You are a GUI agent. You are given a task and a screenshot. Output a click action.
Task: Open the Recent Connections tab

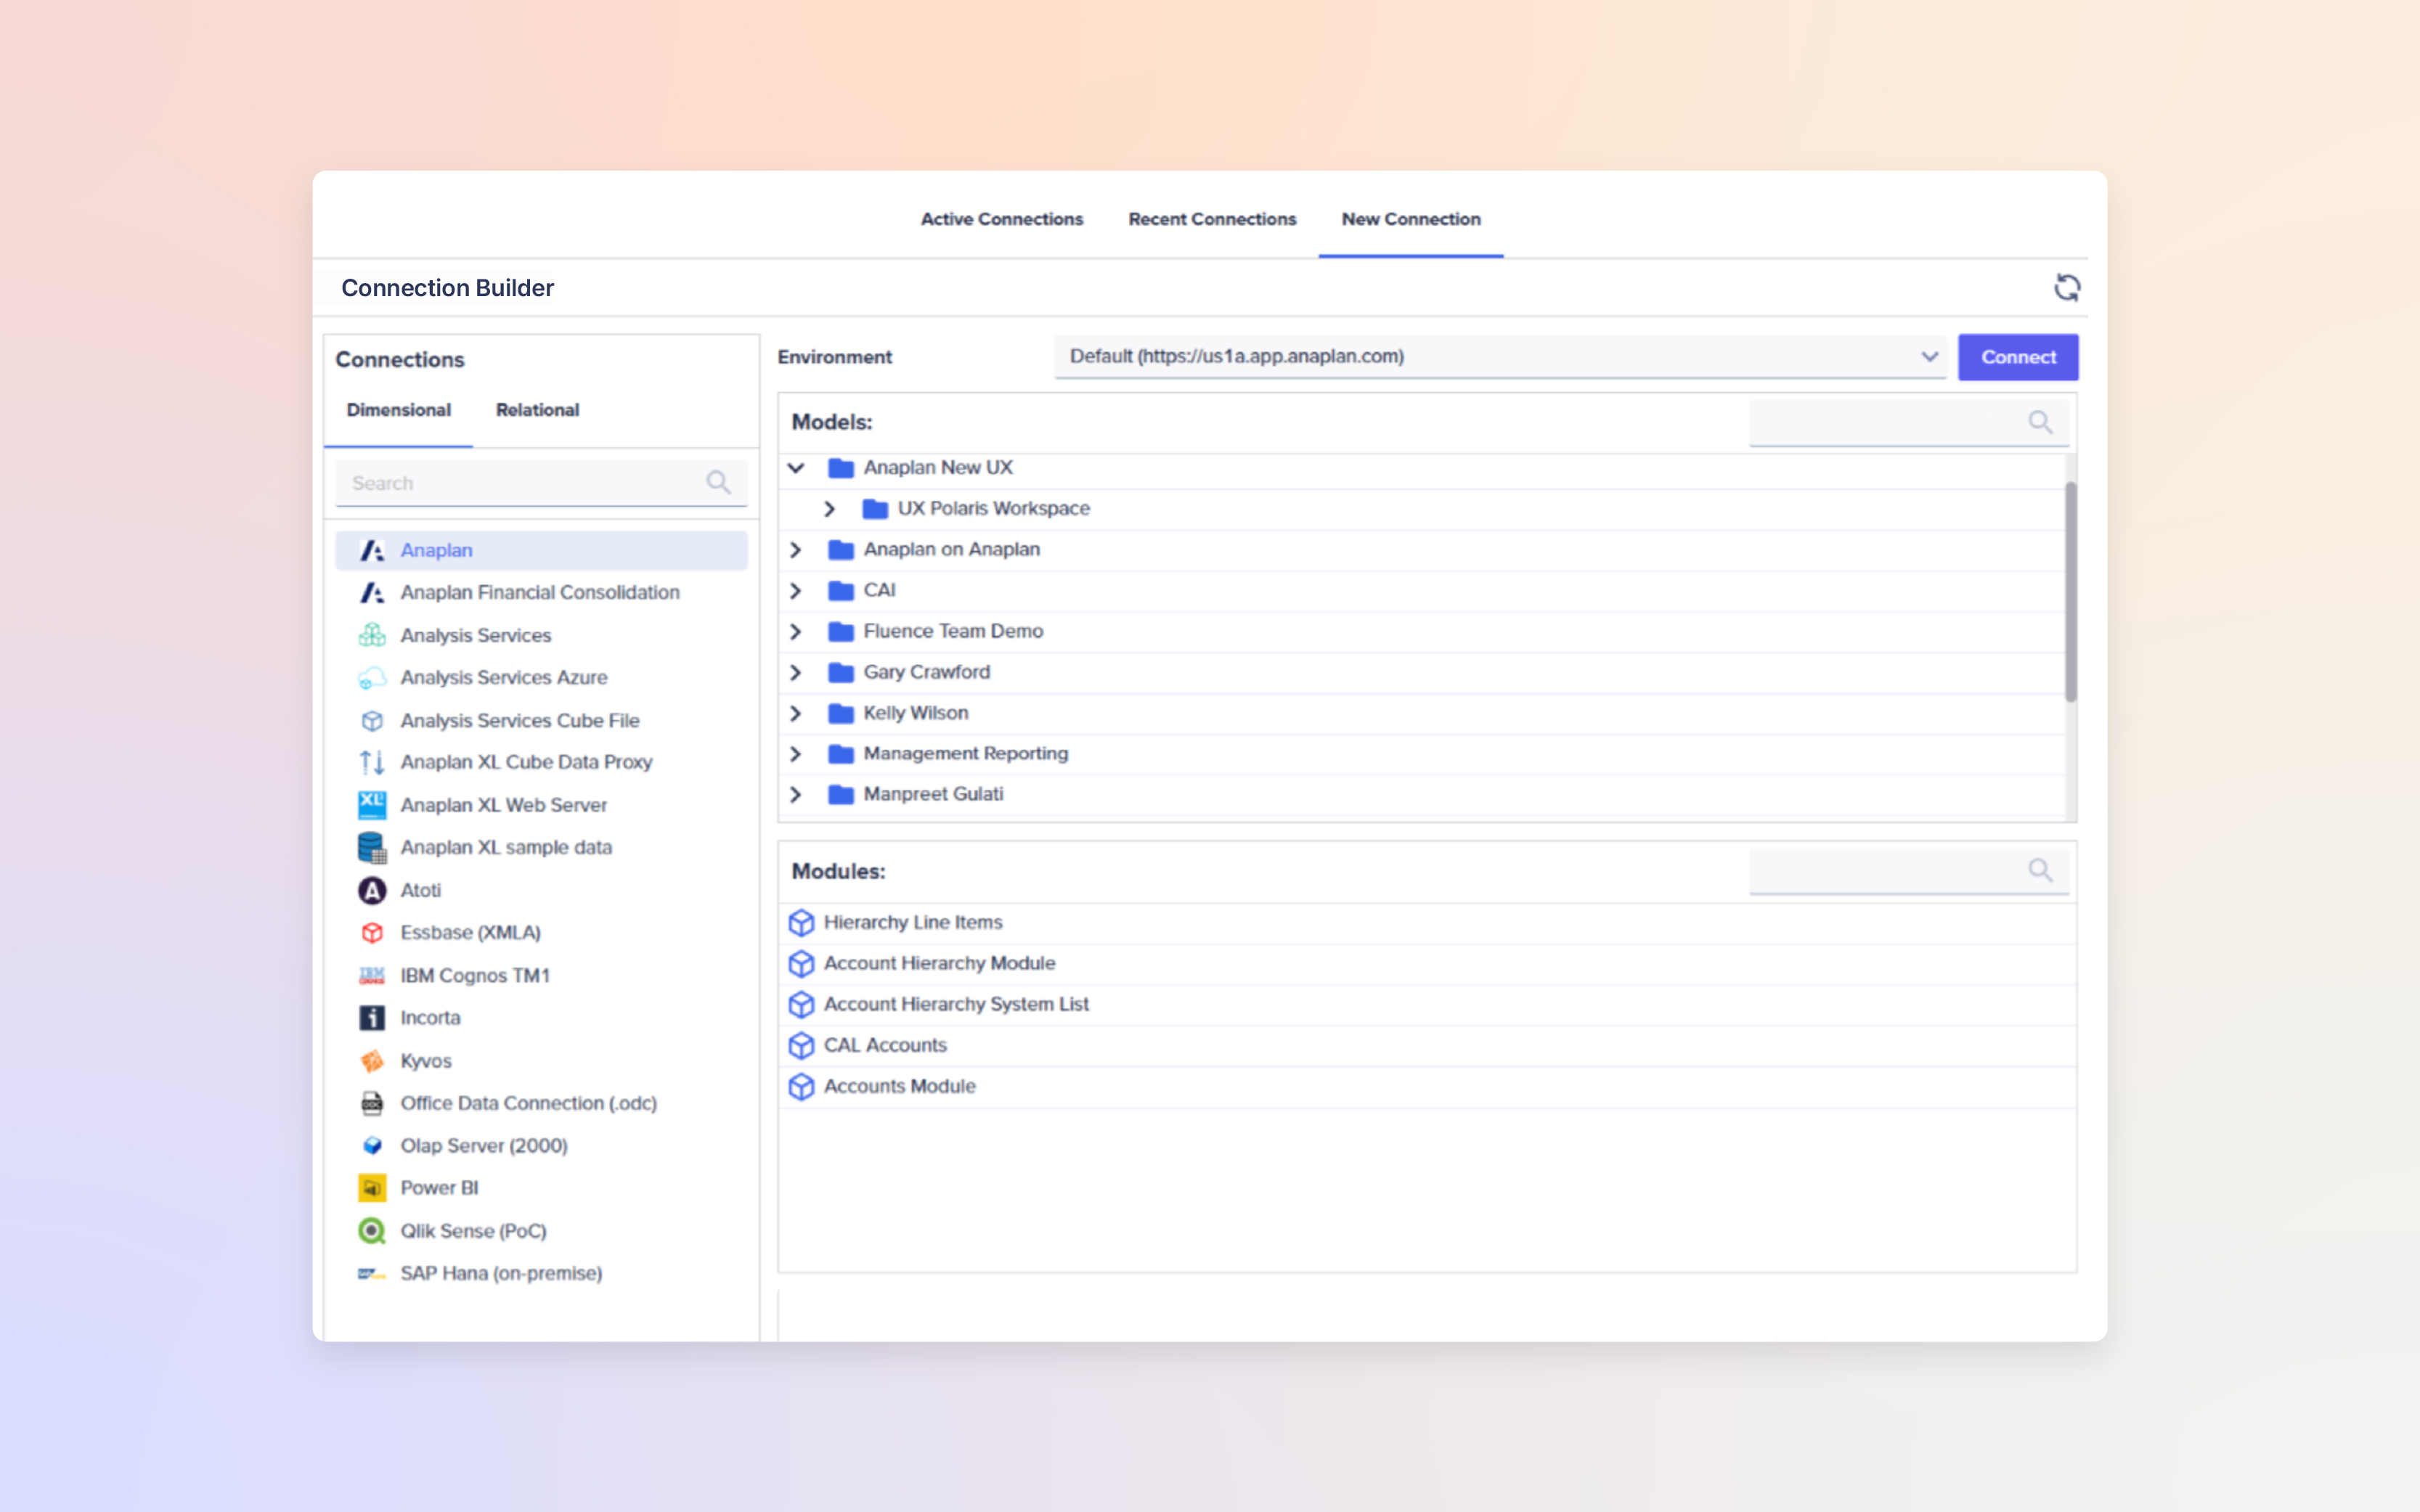click(x=1212, y=219)
